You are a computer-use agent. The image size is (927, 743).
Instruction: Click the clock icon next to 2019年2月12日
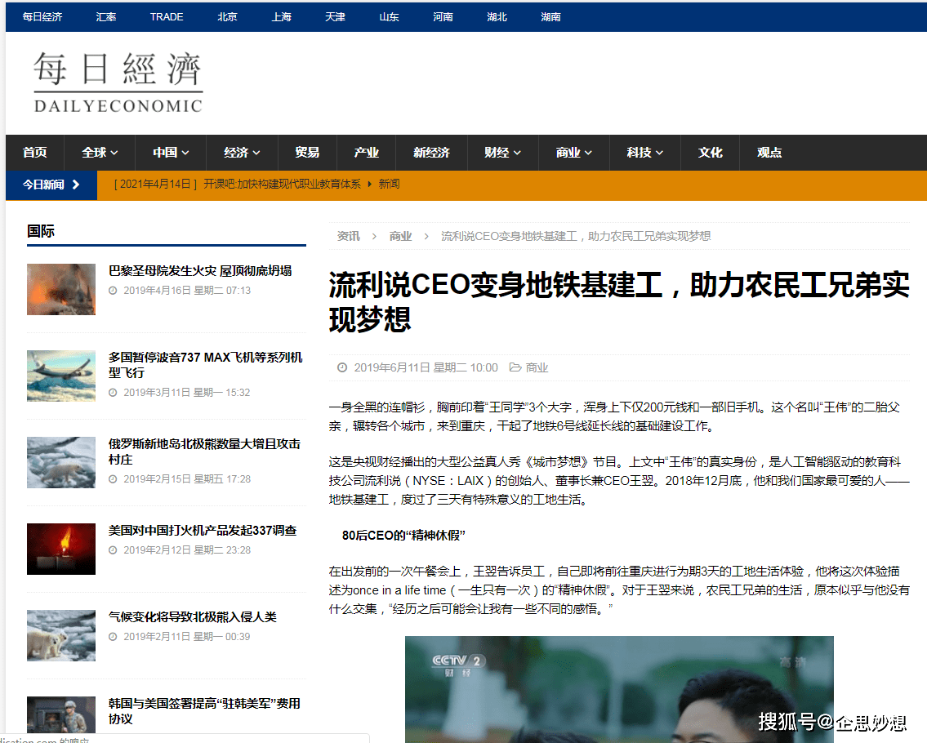[113, 550]
